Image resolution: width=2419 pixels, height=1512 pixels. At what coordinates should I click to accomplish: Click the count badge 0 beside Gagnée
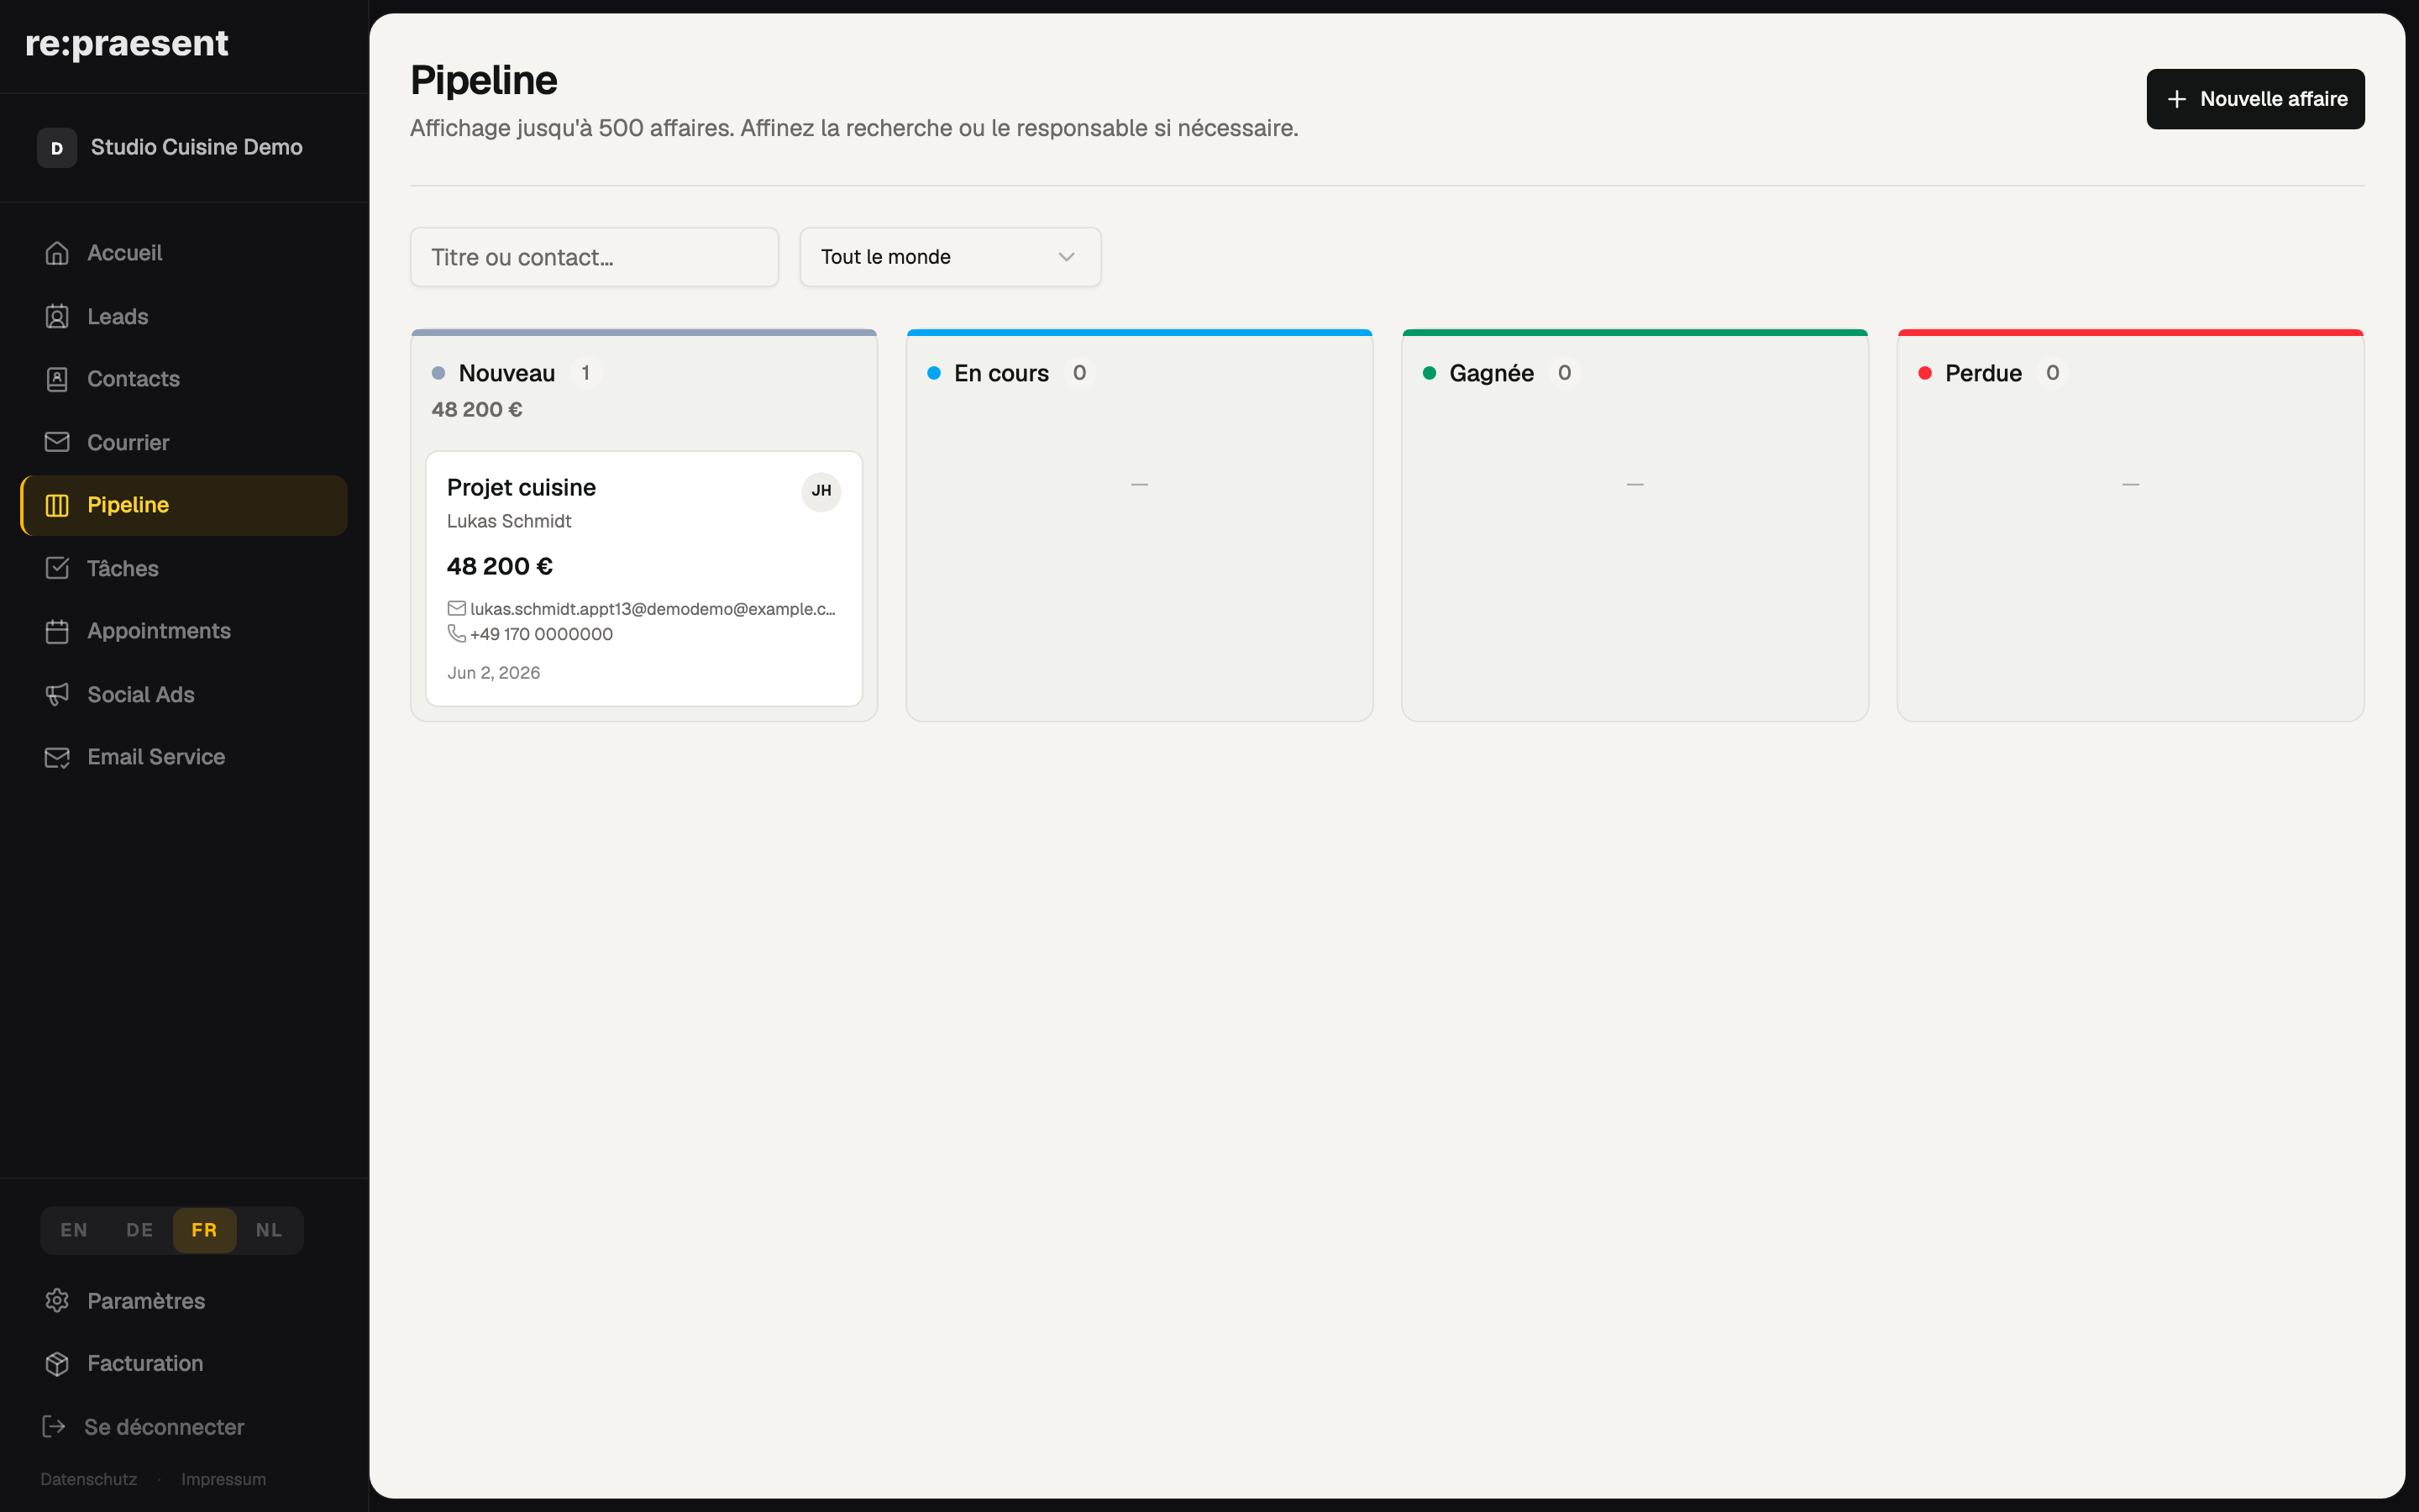[1564, 373]
